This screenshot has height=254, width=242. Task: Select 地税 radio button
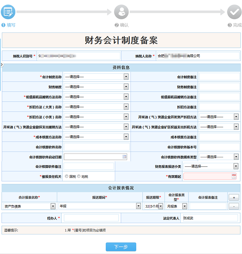coord(79,176)
